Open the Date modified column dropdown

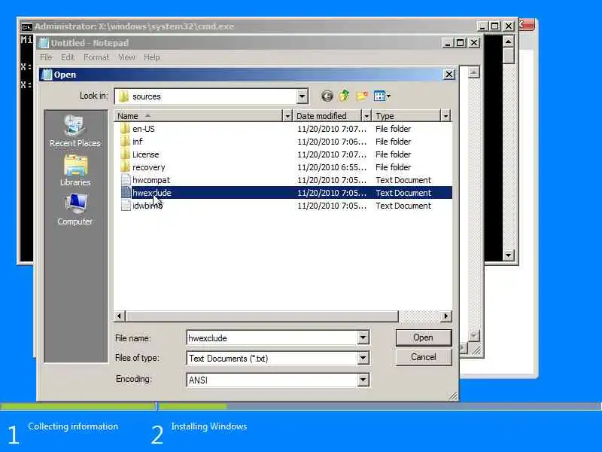(x=366, y=116)
